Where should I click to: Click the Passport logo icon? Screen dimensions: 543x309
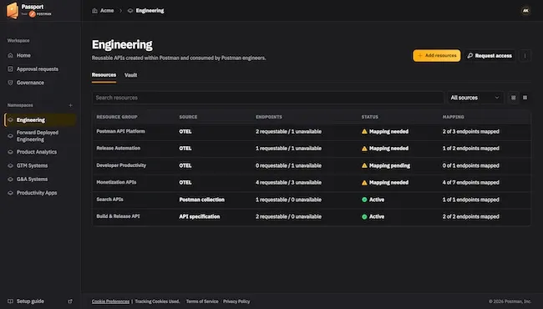click(13, 10)
